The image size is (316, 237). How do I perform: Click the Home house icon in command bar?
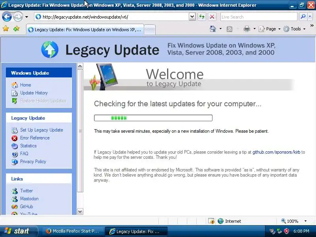tap(213, 29)
